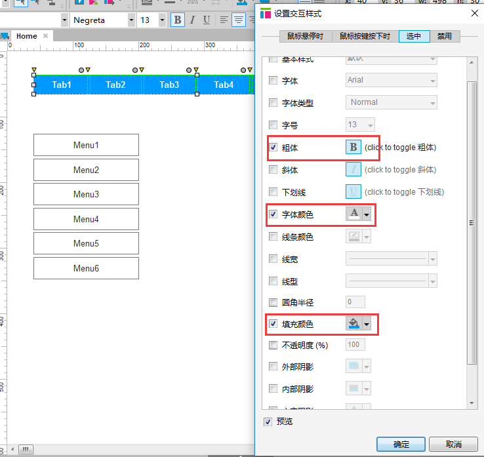Uncheck the 填充颜色 checkbox
The width and height of the screenshot is (484, 457).
(273, 323)
